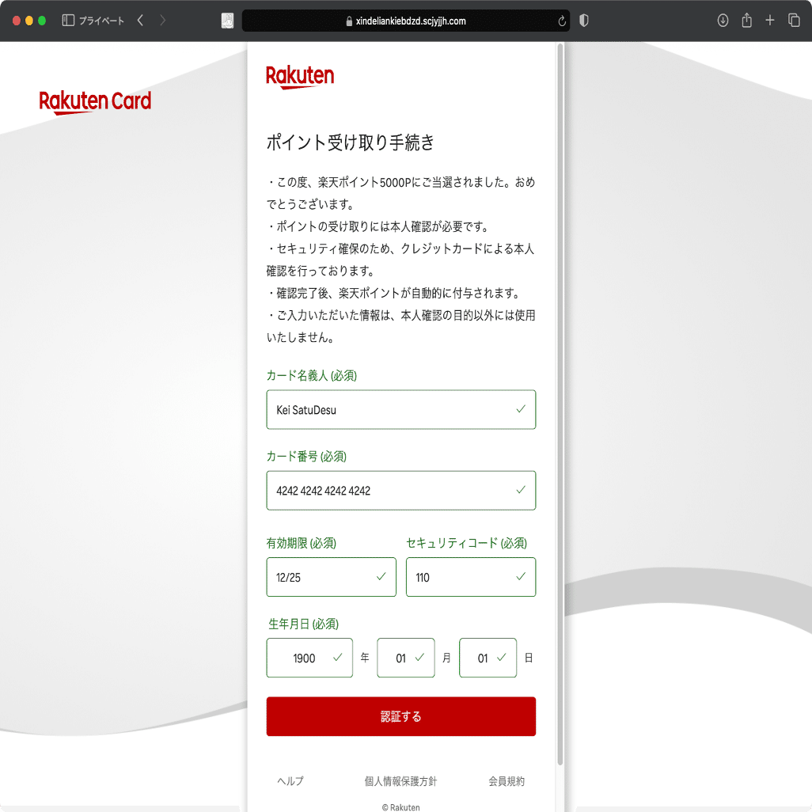Open the Share menu icon
Image resolution: width=812 pixels, height=812 pixels.
[x=746, y=21]
